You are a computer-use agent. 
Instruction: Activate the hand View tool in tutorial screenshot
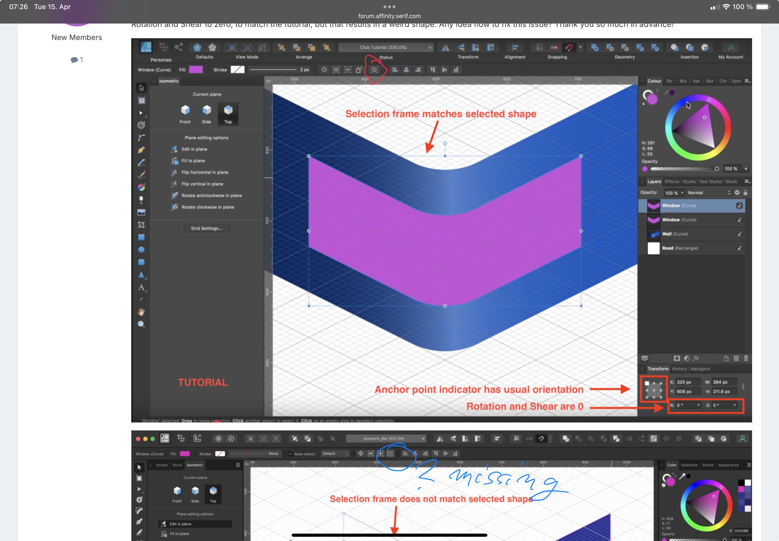coord(141,312)
